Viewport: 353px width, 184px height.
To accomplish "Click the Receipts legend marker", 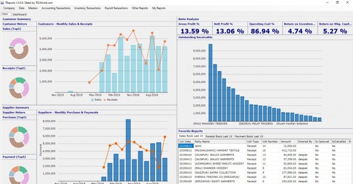I will 105,100.
